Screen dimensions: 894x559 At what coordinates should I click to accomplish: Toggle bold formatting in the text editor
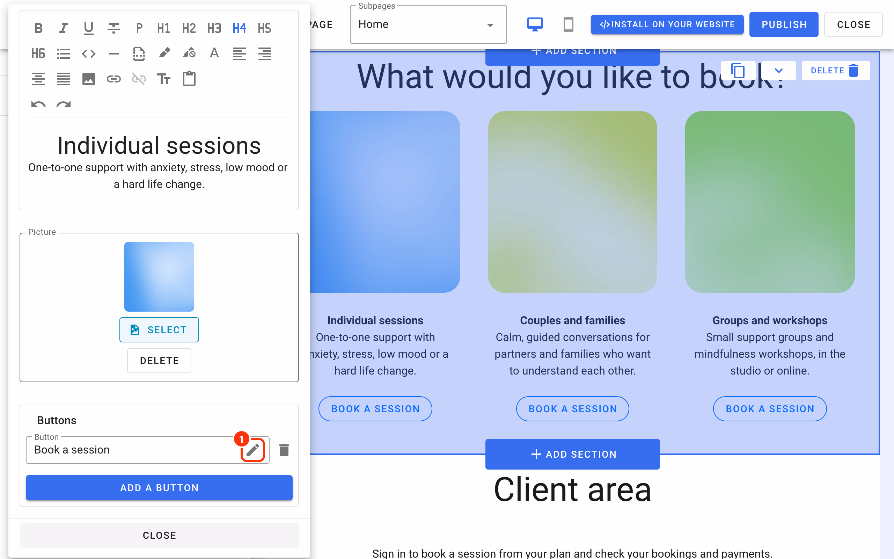pos(38,28)
